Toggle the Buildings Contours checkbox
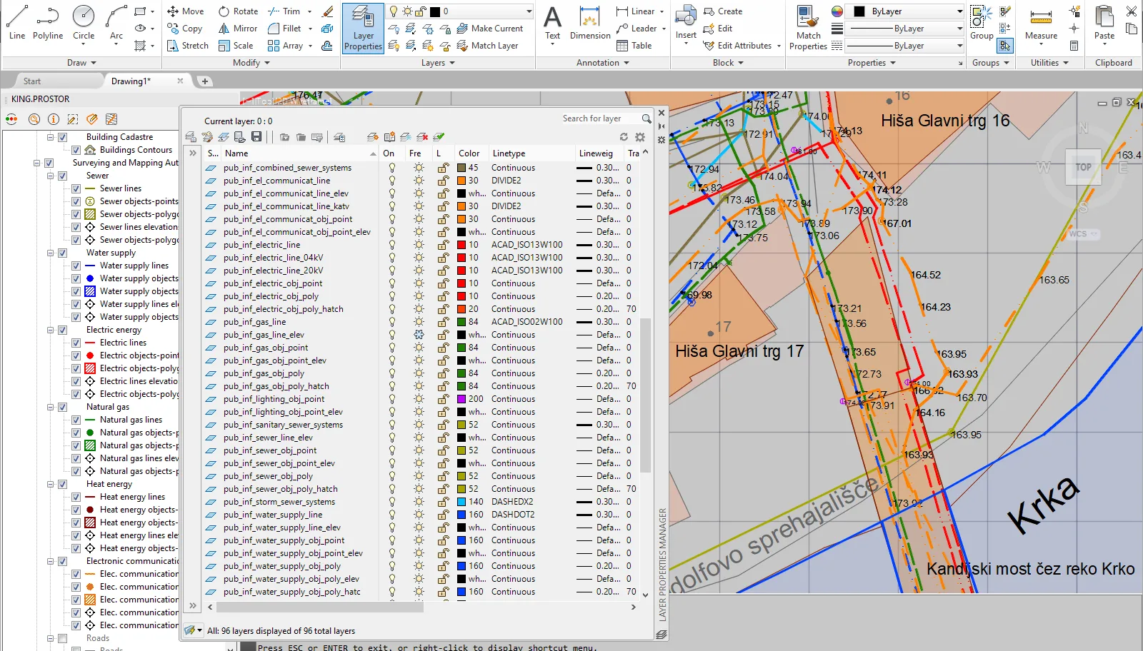Screen dimensions: 1143x651 pyautogui.click(x=76, y=150)
